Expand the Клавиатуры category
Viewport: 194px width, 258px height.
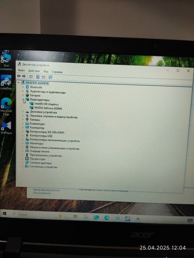tap(23, 123)
